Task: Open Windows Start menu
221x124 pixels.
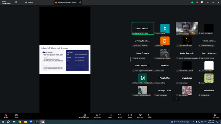Action: click(3, 122)
